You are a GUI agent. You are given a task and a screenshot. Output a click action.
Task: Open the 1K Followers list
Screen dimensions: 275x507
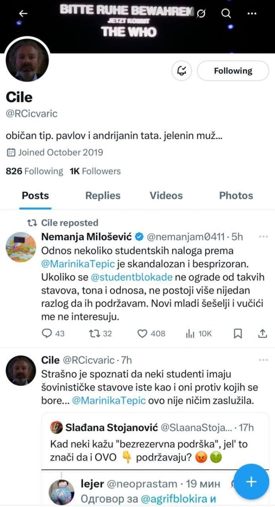pos(95,171)
